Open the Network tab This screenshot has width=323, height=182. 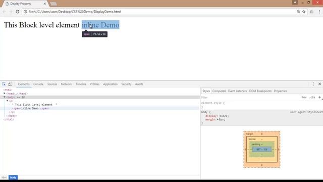pos(66,84)
